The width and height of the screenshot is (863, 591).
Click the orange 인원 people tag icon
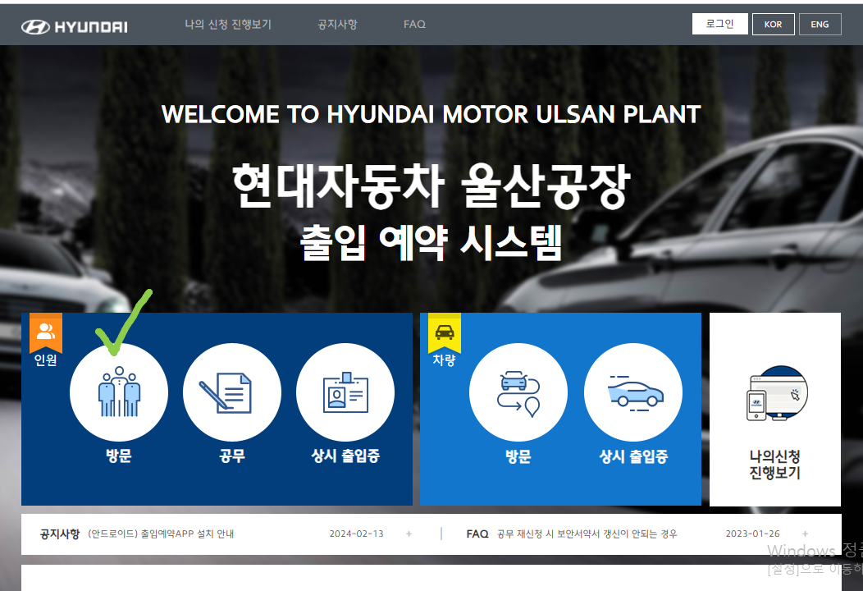tap(46, 332)
